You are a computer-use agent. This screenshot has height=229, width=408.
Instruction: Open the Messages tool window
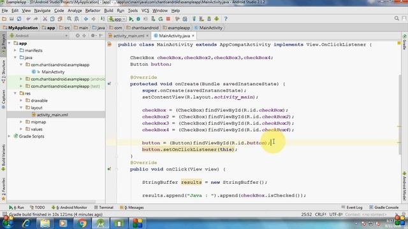click(x=132, y=207)
